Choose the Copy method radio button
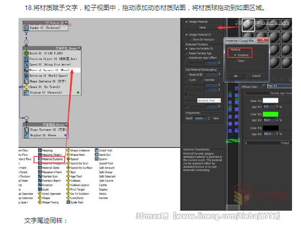This screenshot has width=301, height=226. (235, 61)
